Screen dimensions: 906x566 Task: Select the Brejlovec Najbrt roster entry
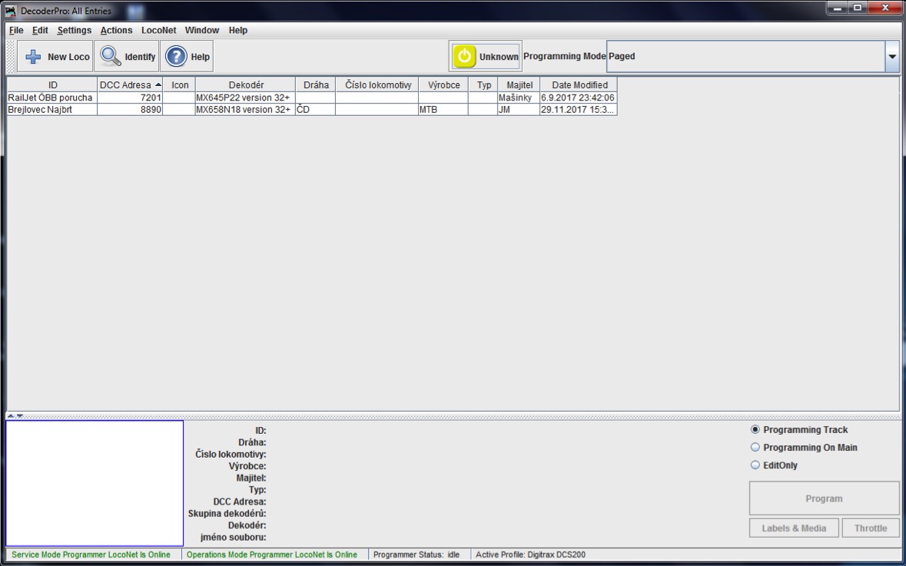click(x=51, y=110)
